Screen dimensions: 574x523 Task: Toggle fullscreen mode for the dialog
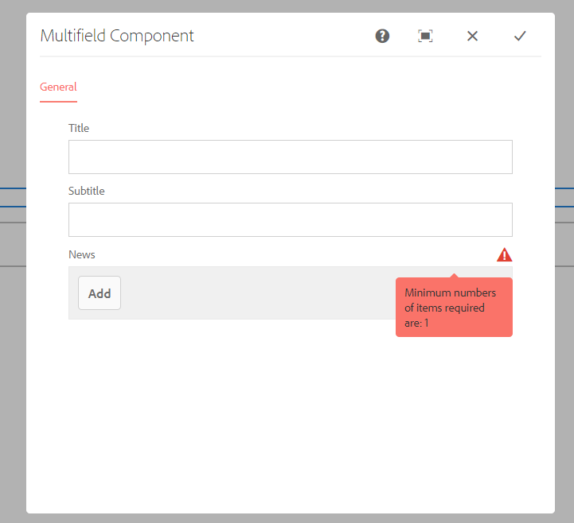point(425,36)
